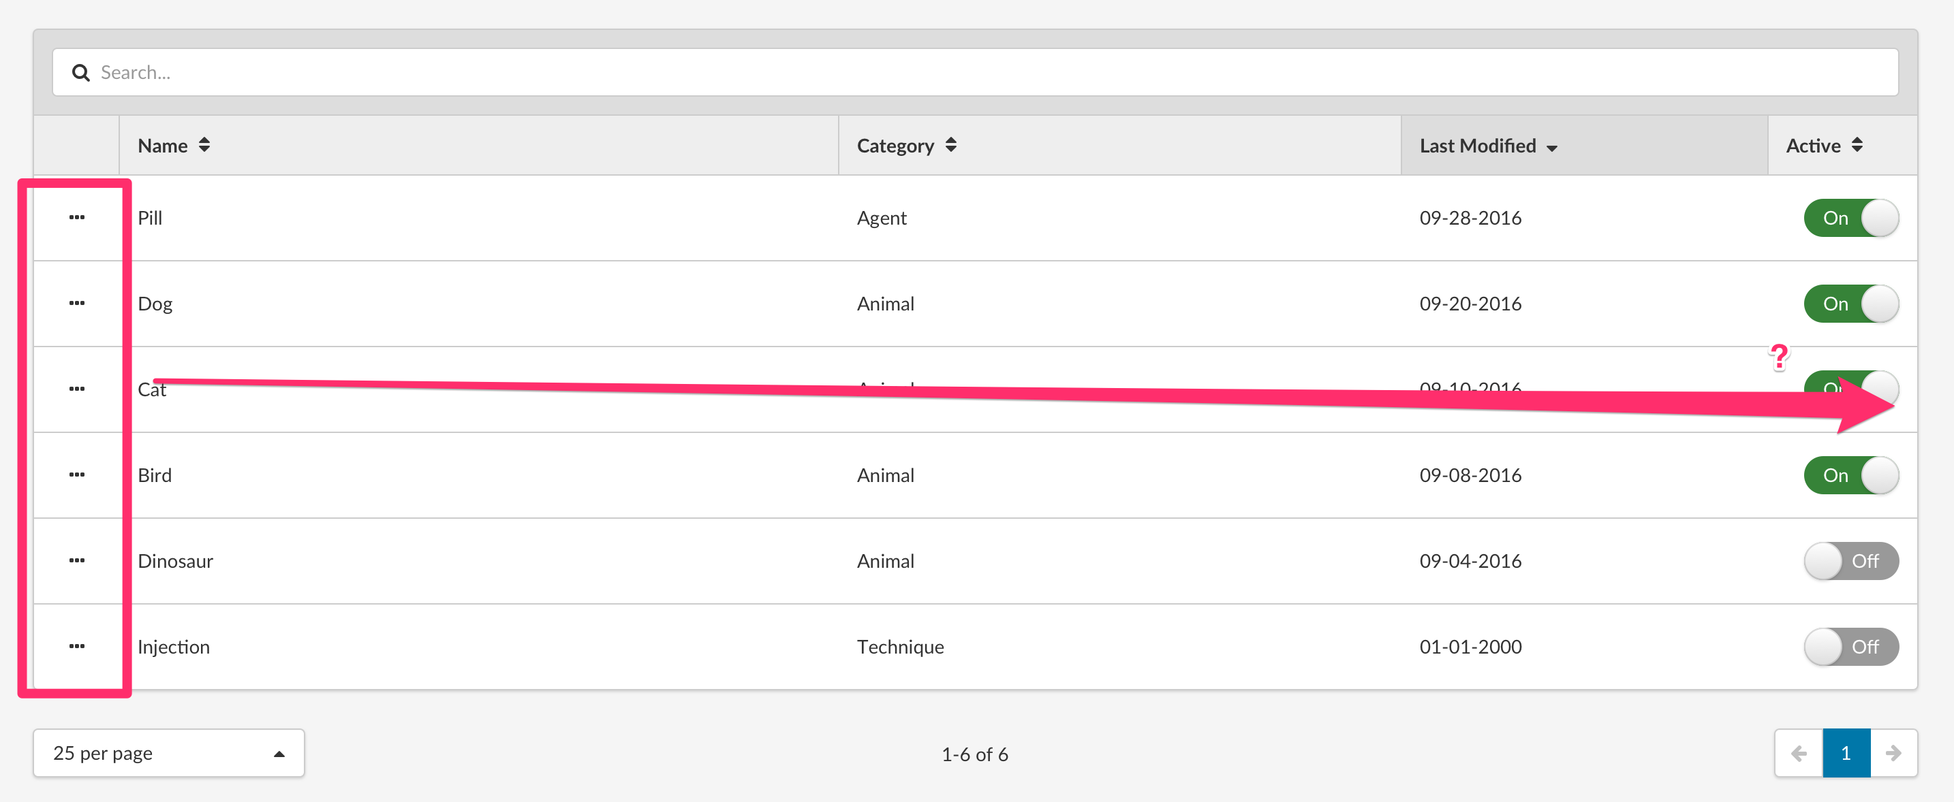Open the 25 per page dropdown
Screen dimensions: 1954x802
[x=168, y=753]
